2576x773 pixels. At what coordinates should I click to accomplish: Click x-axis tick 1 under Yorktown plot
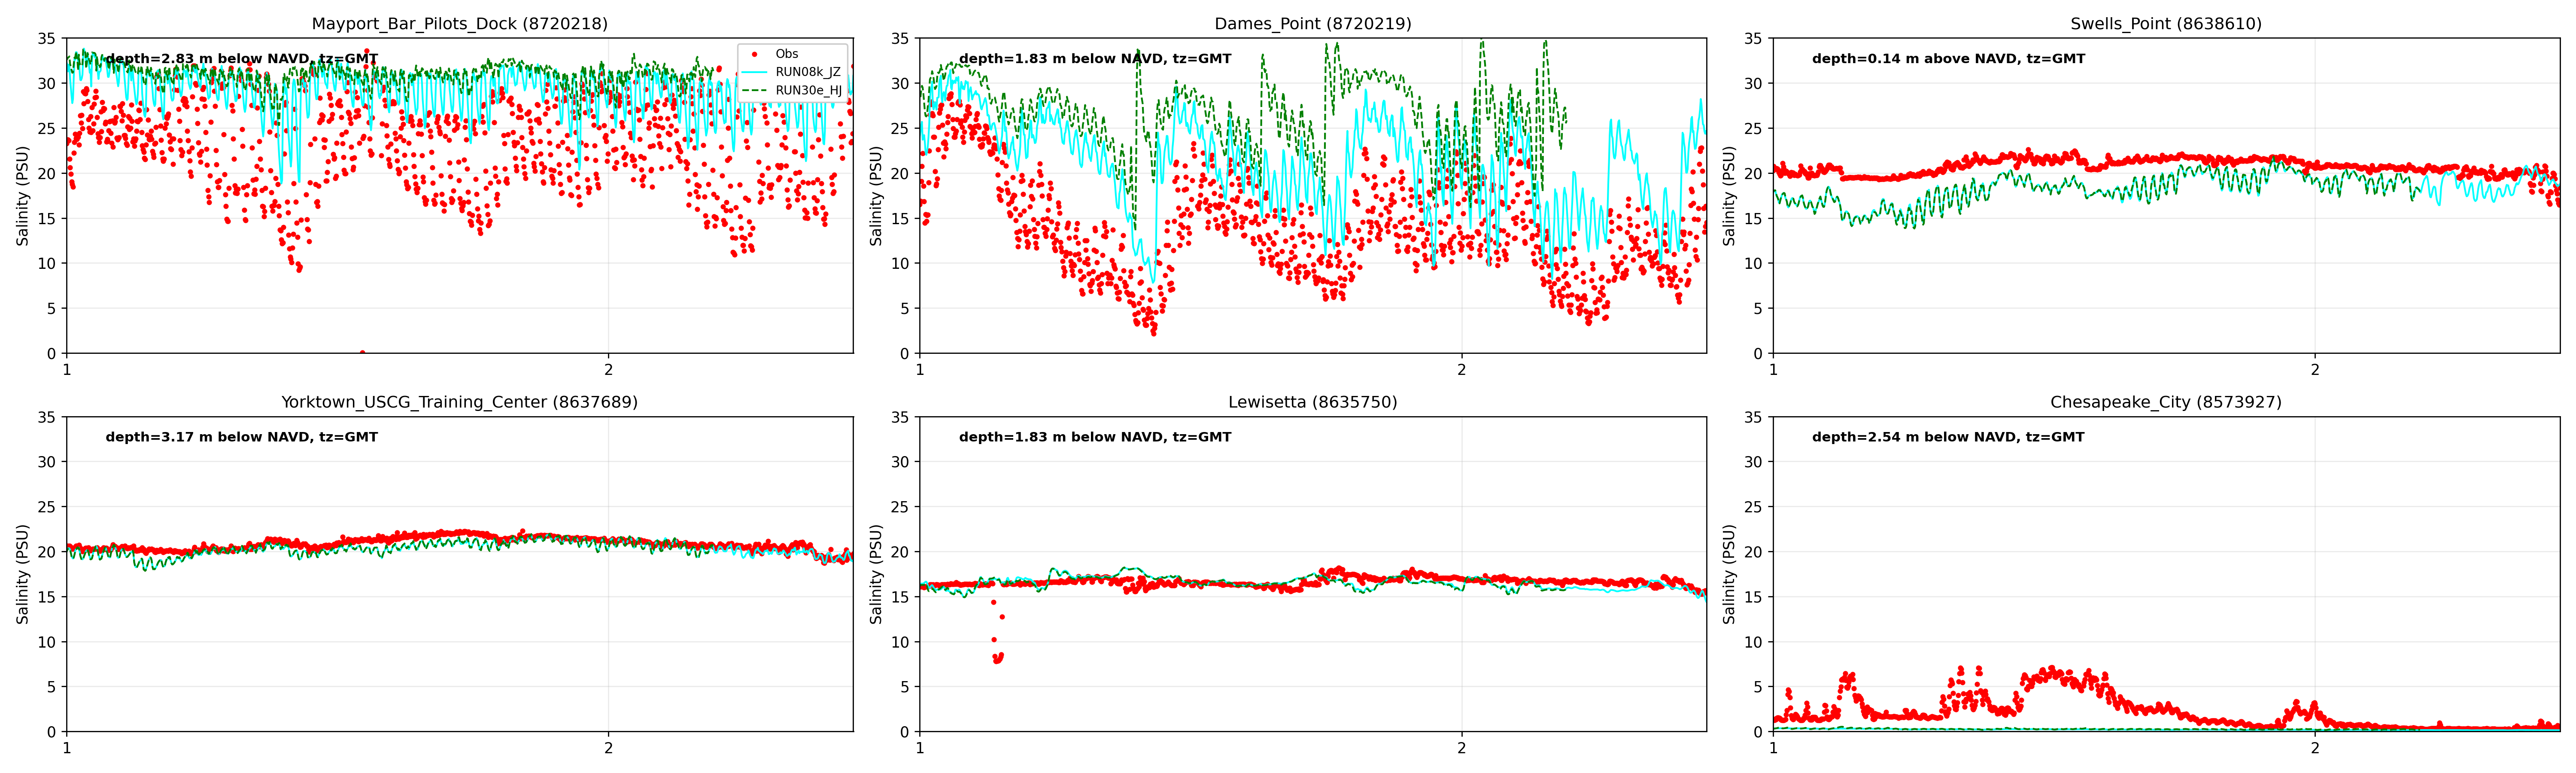tap(67, 748)
